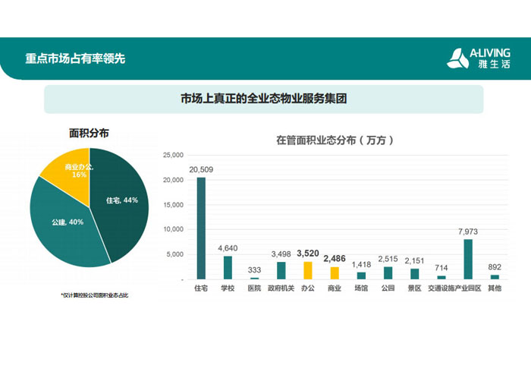The height and width of the screenshot is (375, 531).
Task: Click the 市场上真正的全业态物业服务集团 banner
Action: [263, 99]
